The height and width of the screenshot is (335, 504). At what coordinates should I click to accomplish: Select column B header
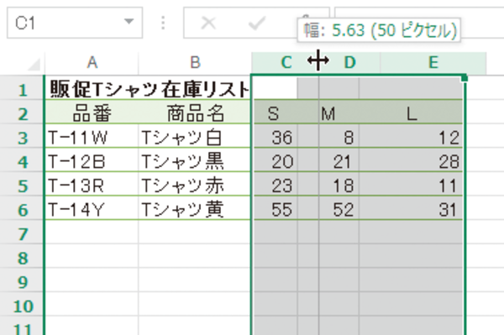195,62
